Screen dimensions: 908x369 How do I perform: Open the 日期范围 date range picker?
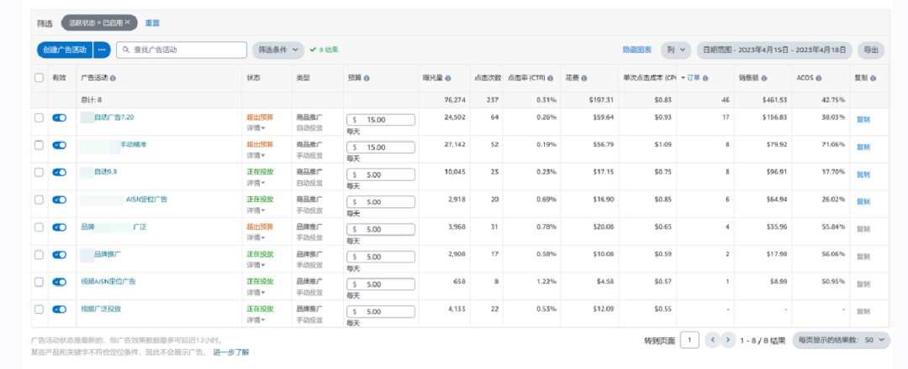[x=774, y=49]
